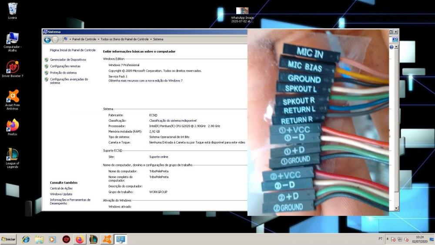Select Intel(R) Pentium(R) CPU G2020 processor text
The width and height of the screenshot is (435, 245).
tap(184, 126)
